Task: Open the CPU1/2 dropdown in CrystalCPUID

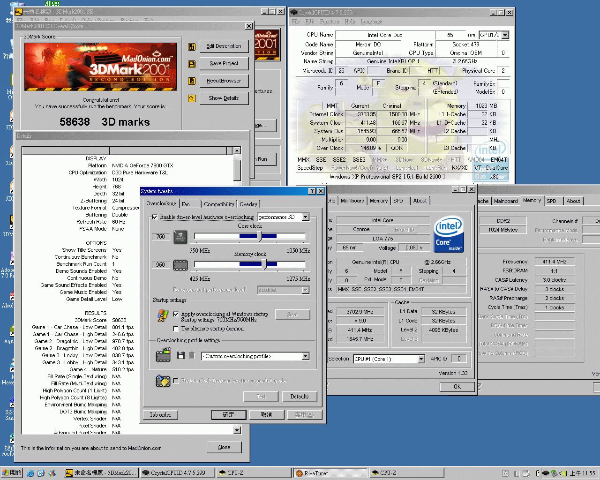Action: [505, 35]
